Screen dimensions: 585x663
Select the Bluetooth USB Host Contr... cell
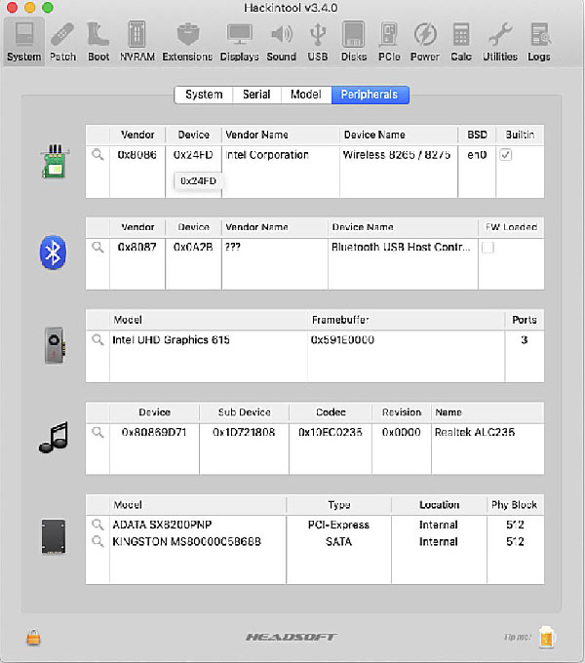(x=401, y=247)
